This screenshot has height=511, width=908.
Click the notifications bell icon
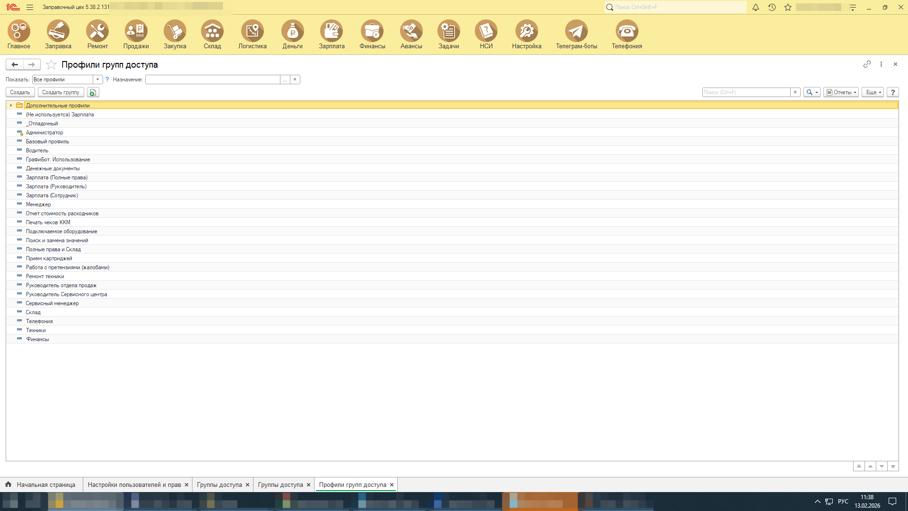tap(756, 7)
